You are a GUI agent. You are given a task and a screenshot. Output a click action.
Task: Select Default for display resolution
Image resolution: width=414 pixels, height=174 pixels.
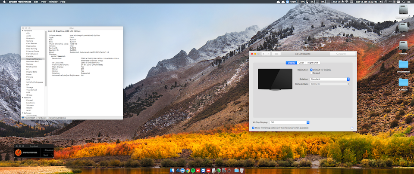[x=311, y=70]
